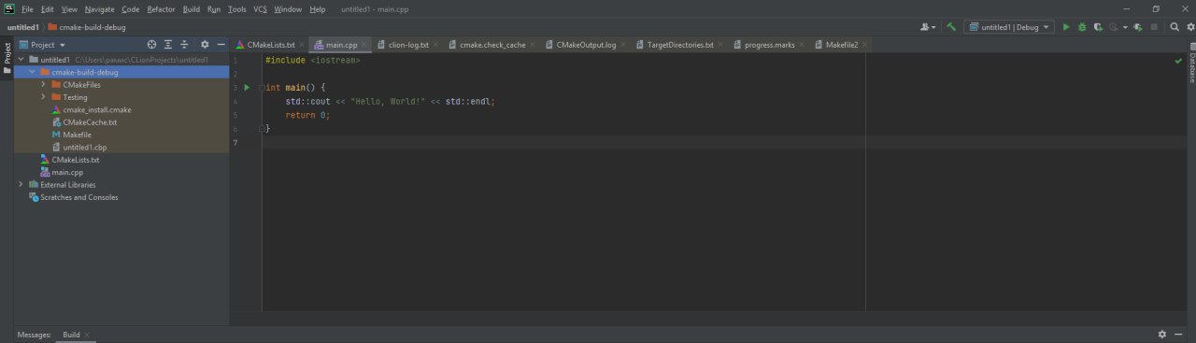Open the Edit menu
The width and height of the screenshot is (1196, 343).
[x=48, y=8]
